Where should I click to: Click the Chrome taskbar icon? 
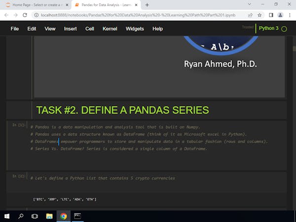64,216
